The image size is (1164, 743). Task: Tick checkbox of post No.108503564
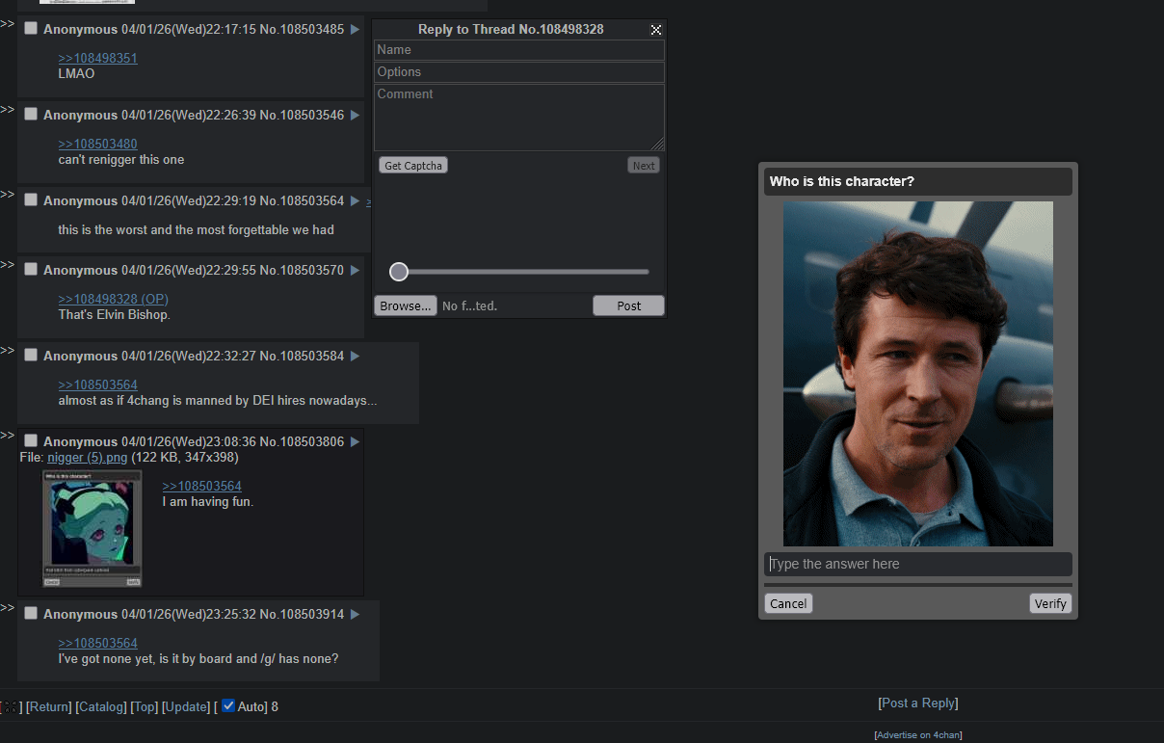coord(31,199)
